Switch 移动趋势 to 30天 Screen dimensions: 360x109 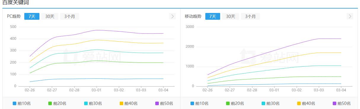pos(231,16)
